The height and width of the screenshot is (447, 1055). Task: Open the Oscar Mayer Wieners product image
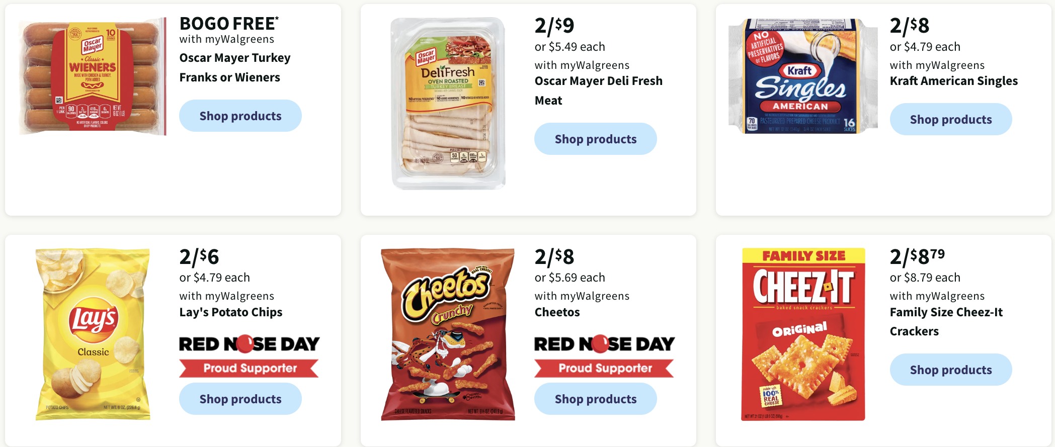point(93,76)
